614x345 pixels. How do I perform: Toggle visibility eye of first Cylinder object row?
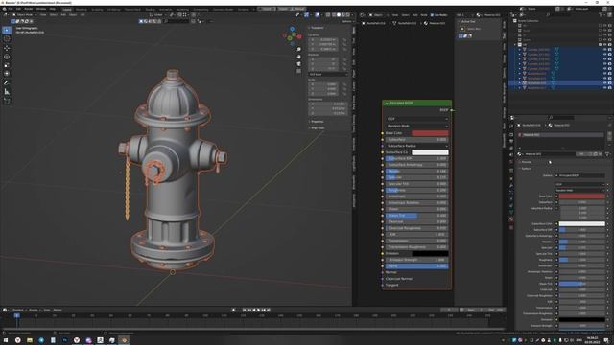coord(604,50)
